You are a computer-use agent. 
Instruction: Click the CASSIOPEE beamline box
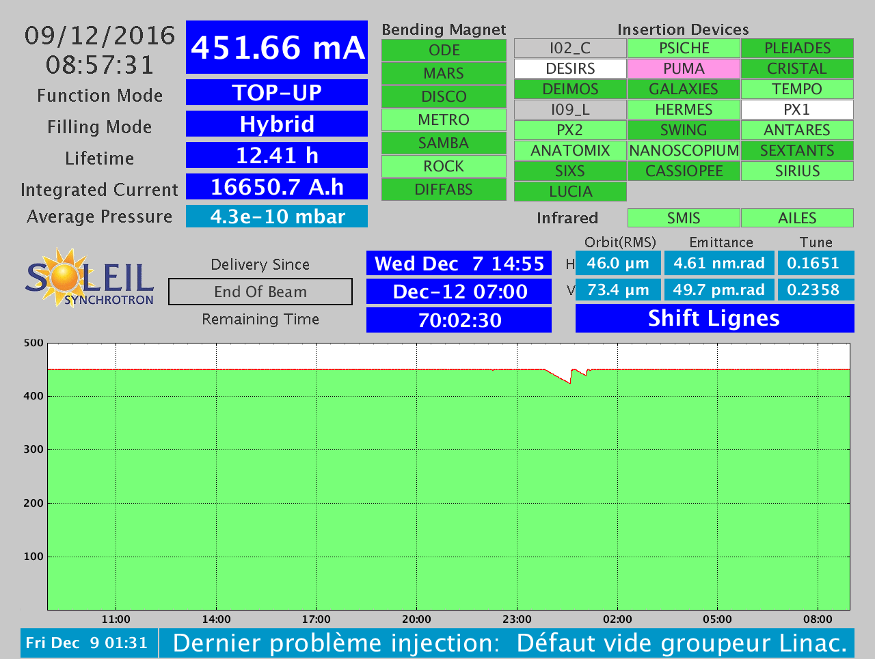tap(684, 171)
